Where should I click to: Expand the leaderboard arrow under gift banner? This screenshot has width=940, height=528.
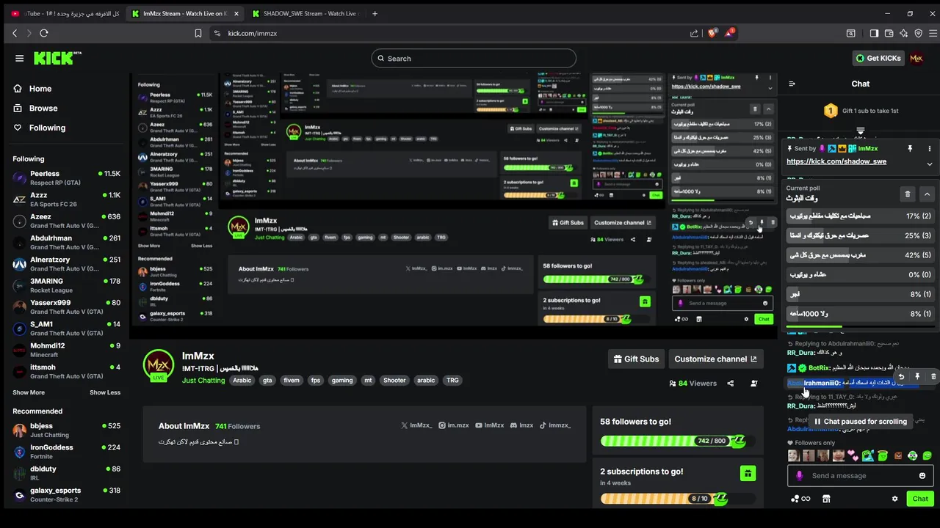pyautogui.click(x=860, y=132)
